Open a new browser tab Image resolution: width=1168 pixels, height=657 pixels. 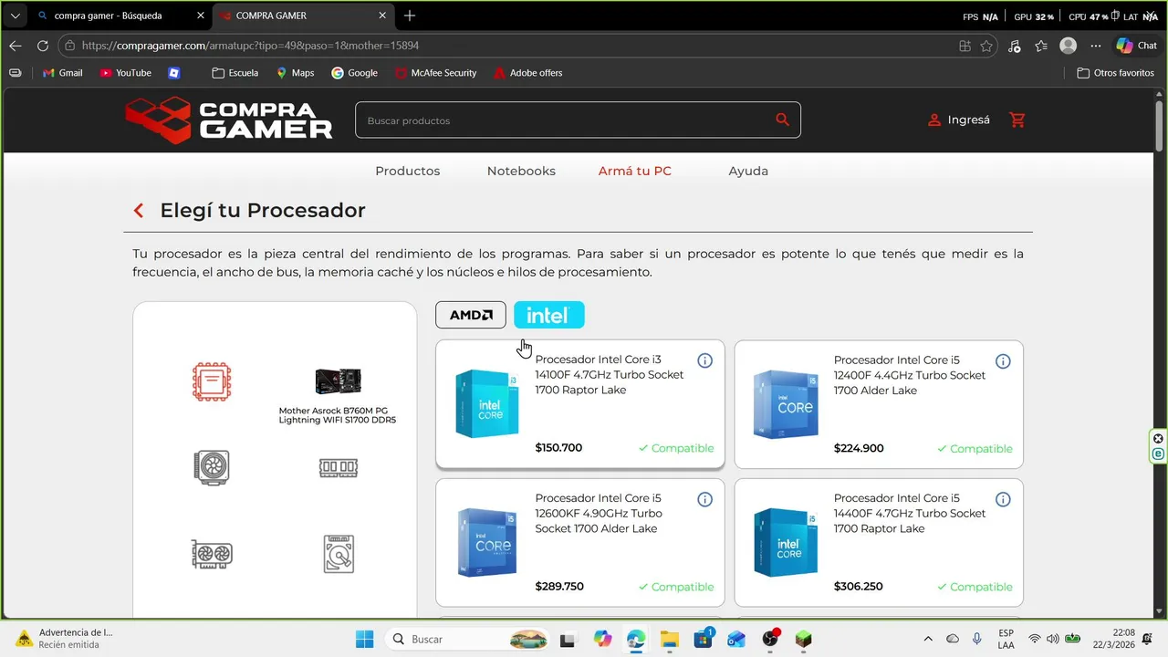pyautogui.click(x=410, y=16)
